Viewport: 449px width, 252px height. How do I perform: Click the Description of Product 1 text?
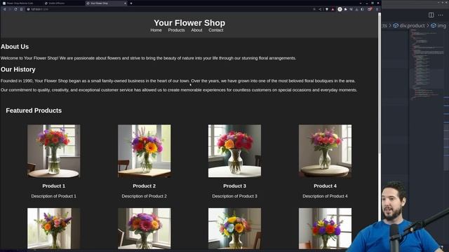coord(54,196)
